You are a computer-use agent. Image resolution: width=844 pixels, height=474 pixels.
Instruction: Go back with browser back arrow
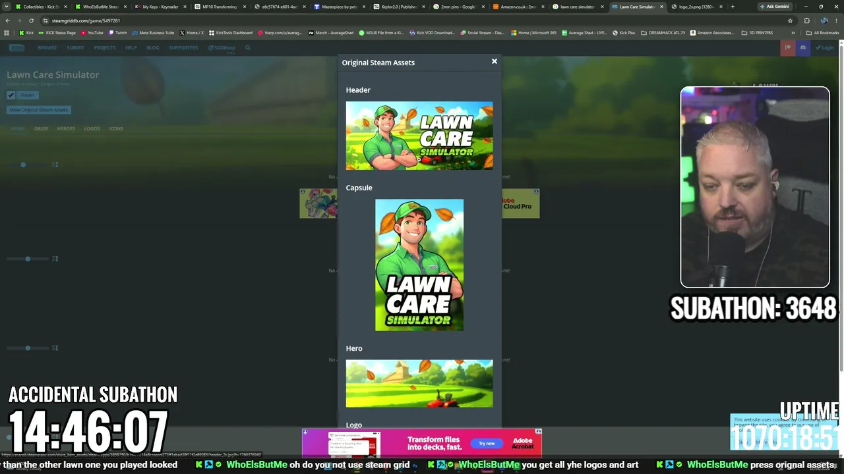point(7,20)
